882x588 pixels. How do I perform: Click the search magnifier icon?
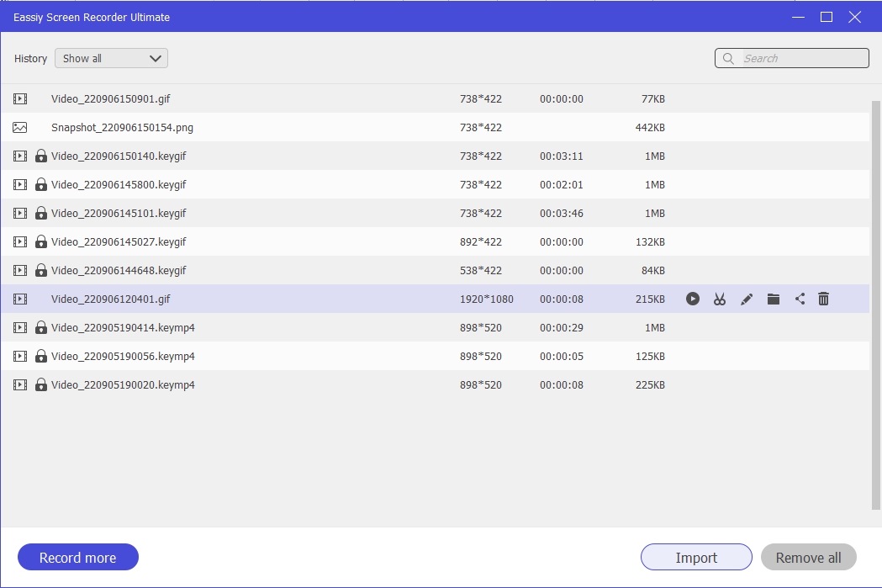click(728, 59)
